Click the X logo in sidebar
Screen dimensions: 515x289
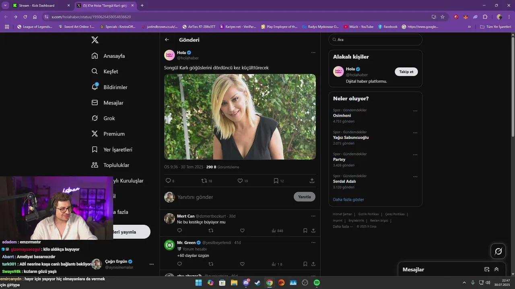click(x=95, y=40)
